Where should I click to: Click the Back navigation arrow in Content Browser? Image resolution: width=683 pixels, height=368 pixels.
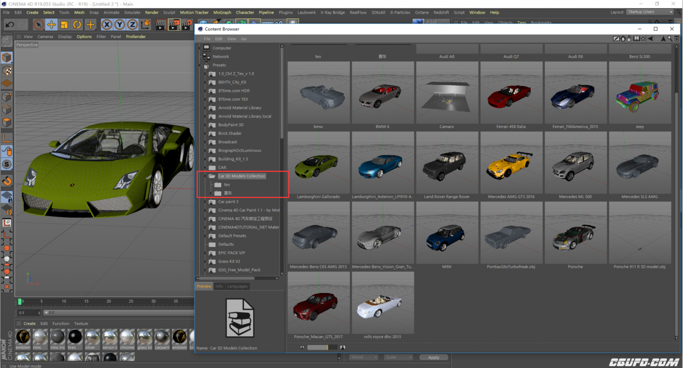point(650,39)
